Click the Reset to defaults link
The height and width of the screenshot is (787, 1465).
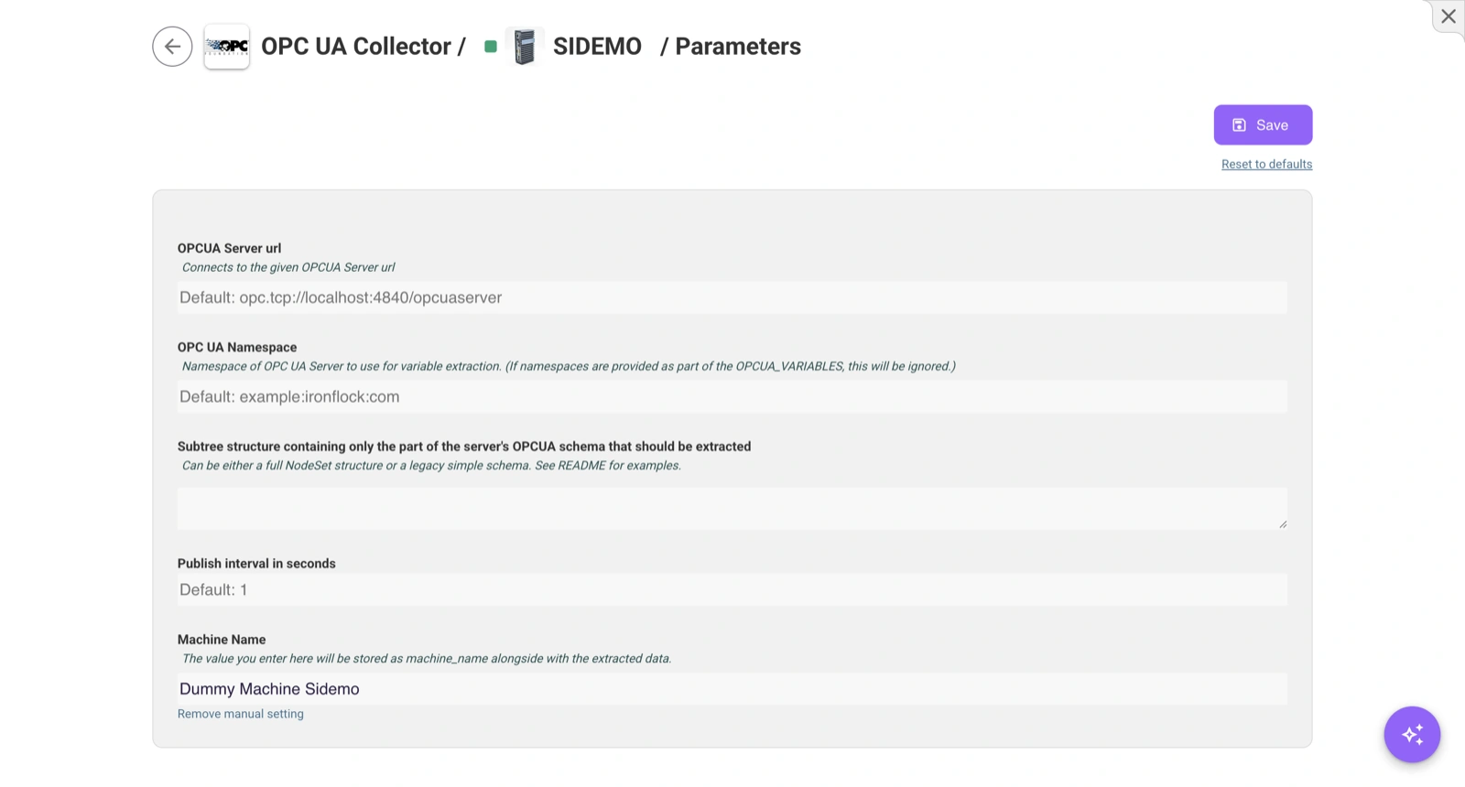coord(1266,165)
